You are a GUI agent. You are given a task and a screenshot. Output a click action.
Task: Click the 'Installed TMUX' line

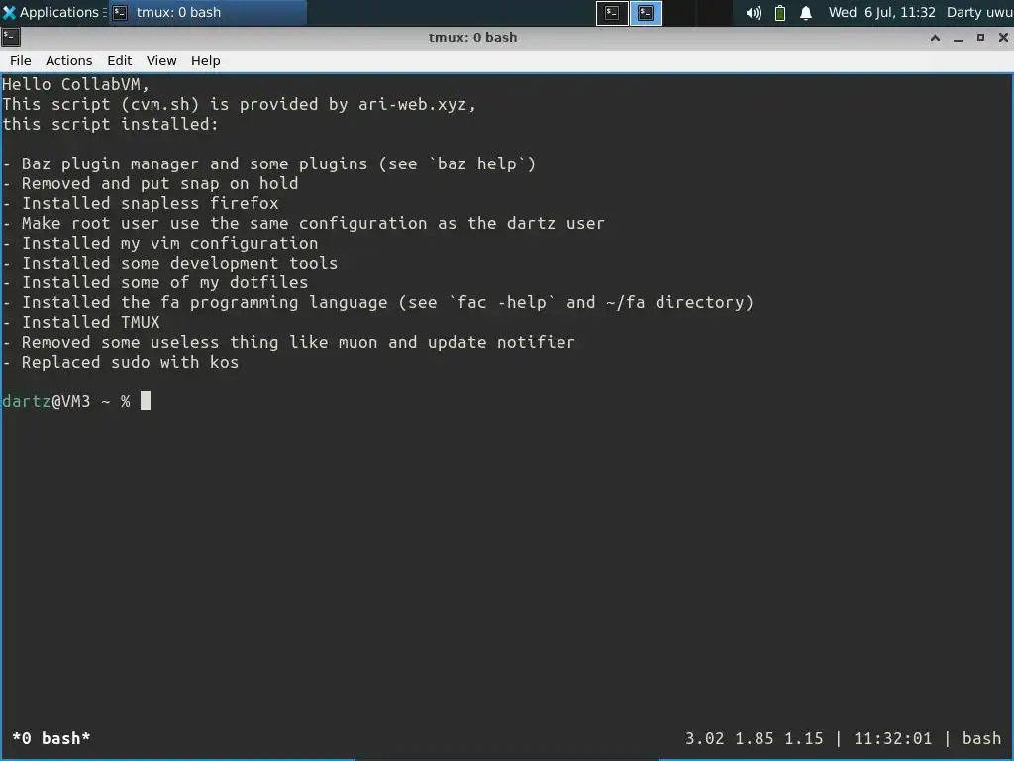[81, 322]
